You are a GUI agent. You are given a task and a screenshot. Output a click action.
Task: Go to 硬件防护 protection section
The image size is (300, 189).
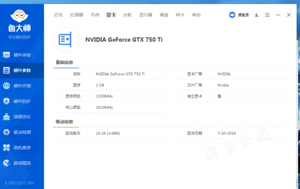coord(22,101)
